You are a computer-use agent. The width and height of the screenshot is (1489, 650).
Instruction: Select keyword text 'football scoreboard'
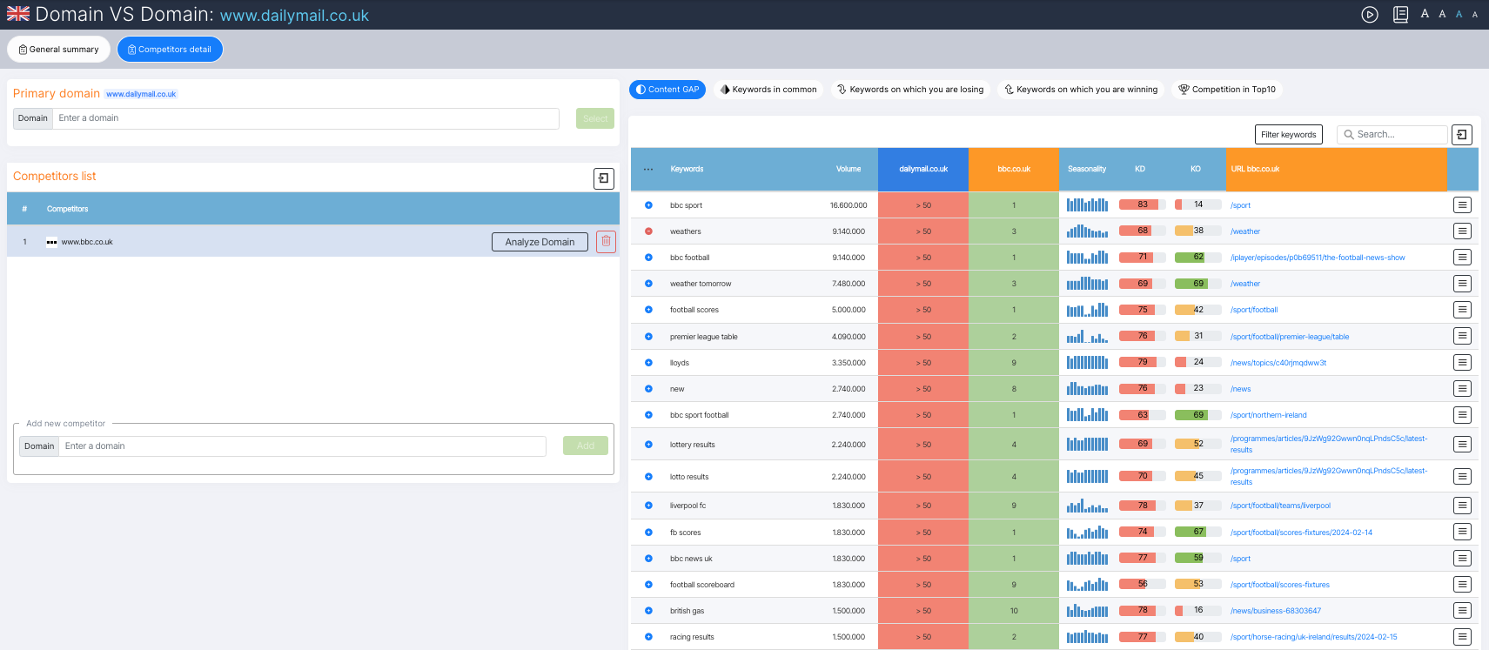(x=702, y=585)
